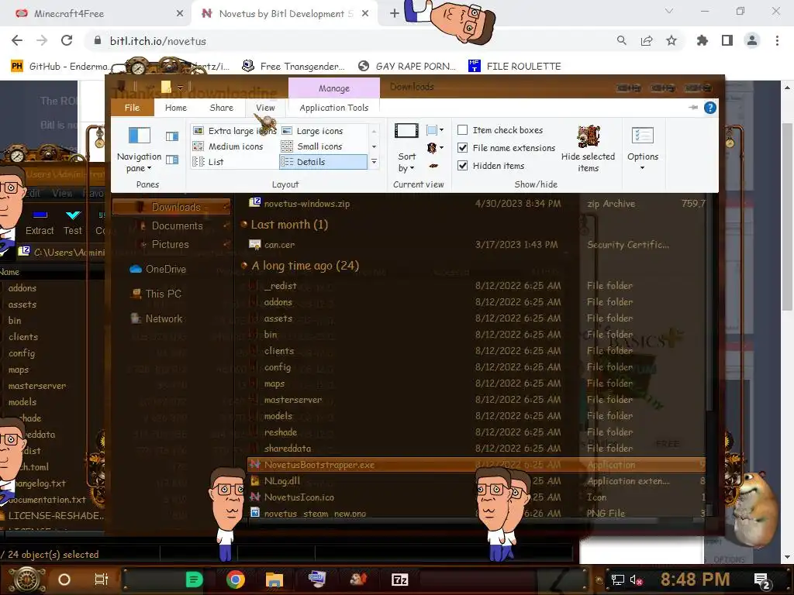Click Test in 7-Zip window
Viewport: 794px width, 595px height.
click(73, 222)
